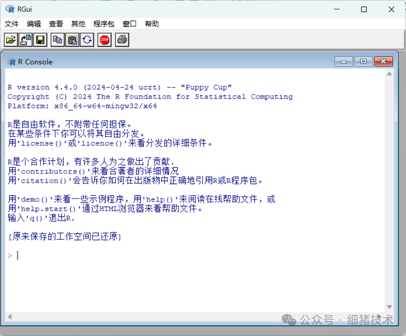Open the 帮助 menu
The image size is (406, 336).
pos(152,24)
